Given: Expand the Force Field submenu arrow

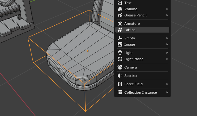Looking at the screenshot, I should pos(167,84).
